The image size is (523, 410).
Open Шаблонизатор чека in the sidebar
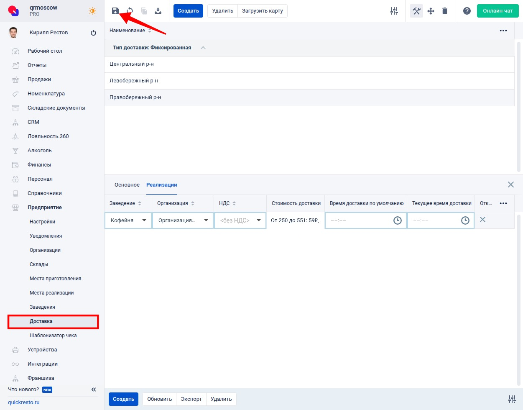coord(53,336)
